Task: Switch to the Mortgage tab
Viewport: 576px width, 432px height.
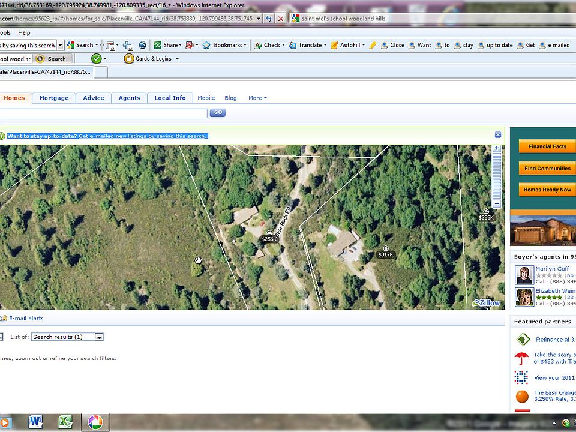Action: (54, 98)
